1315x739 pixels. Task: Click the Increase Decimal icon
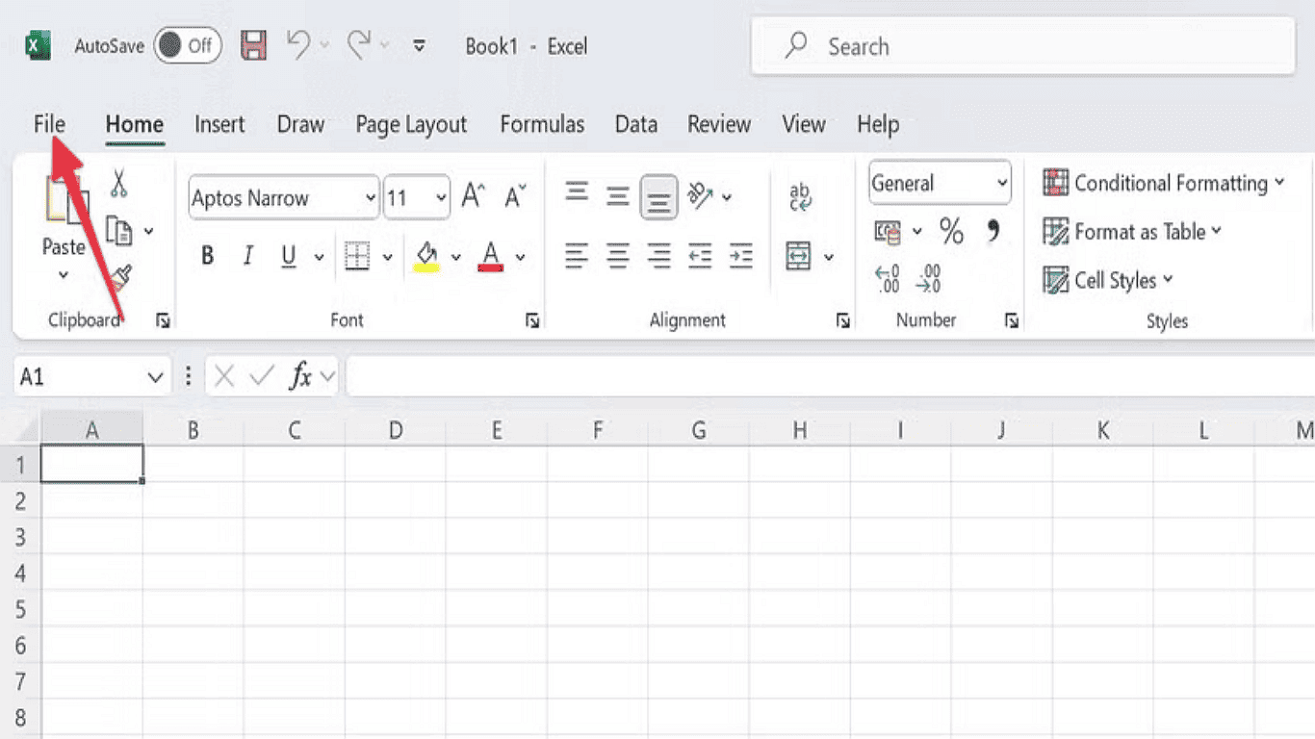click(888, 279)
